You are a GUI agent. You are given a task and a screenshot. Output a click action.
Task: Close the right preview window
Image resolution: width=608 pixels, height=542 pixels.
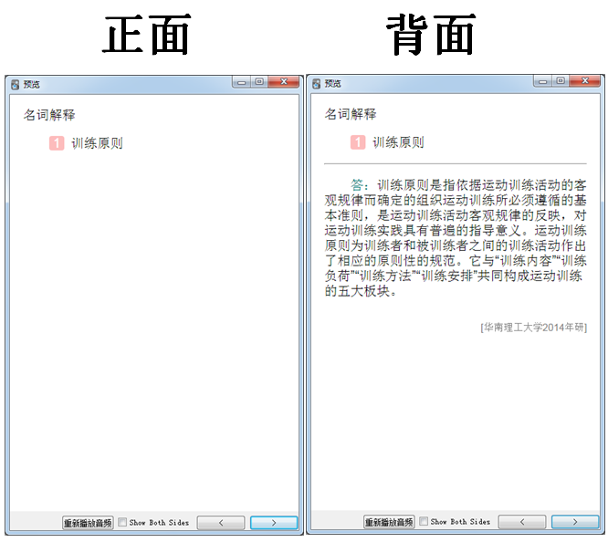(585, 81)
